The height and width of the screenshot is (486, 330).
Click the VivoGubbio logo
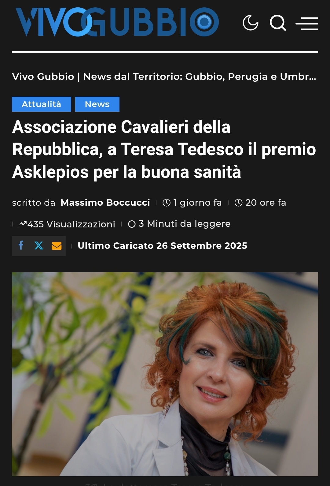pos(117,22)
